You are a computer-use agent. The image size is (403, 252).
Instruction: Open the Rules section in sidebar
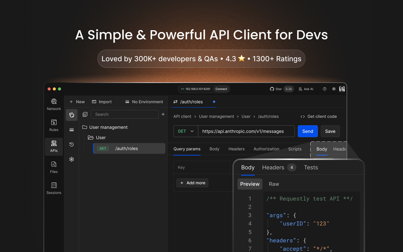[54, 125]
